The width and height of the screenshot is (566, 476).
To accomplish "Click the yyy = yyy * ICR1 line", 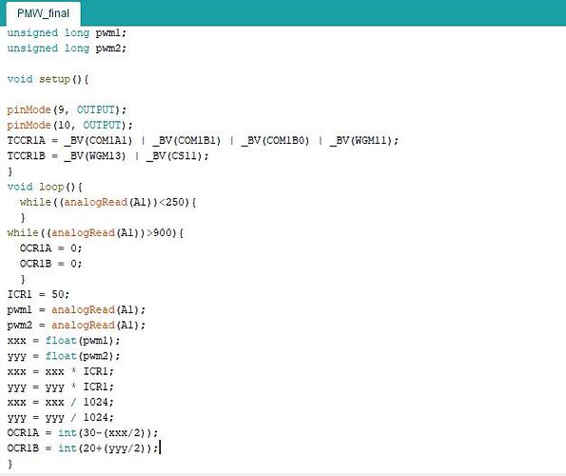I will pyautogui.click(x=60, y=387).
